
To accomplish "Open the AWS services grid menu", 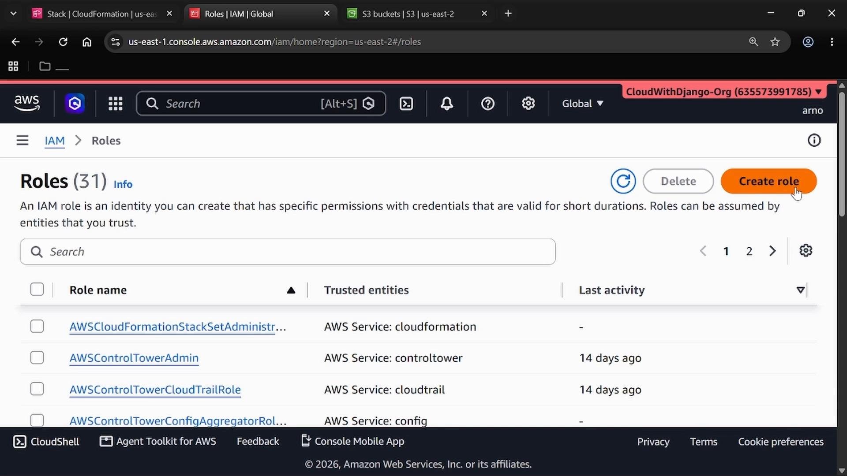I will pyautogui.click(x=116, y=104).
